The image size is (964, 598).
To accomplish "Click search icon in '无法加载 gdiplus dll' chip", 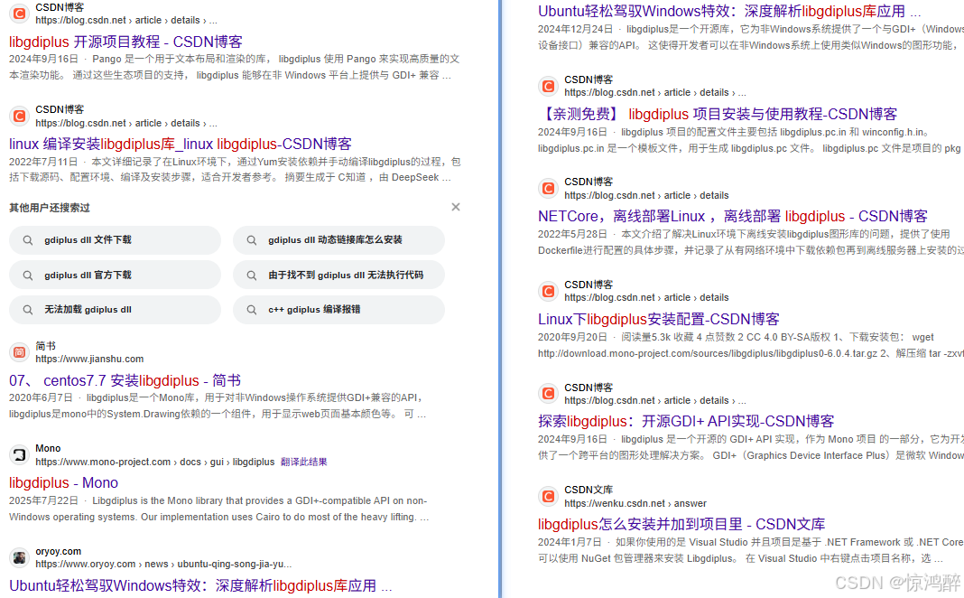I will point(28,310).
